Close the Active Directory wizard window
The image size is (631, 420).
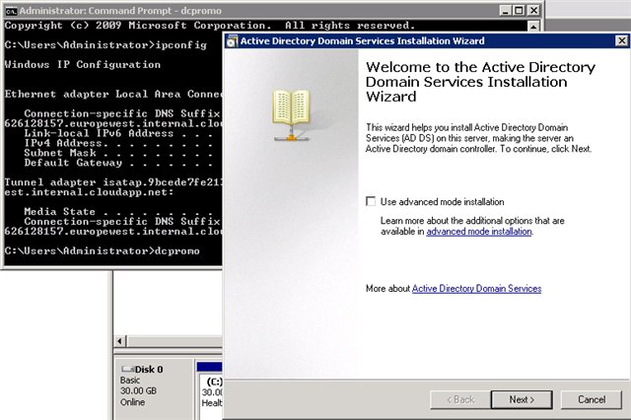tap(622, 40)
